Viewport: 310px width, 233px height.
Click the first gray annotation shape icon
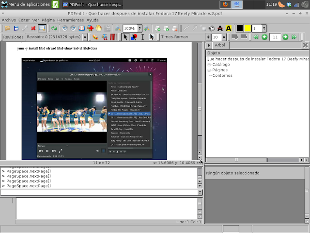click(x=234, y=37)
